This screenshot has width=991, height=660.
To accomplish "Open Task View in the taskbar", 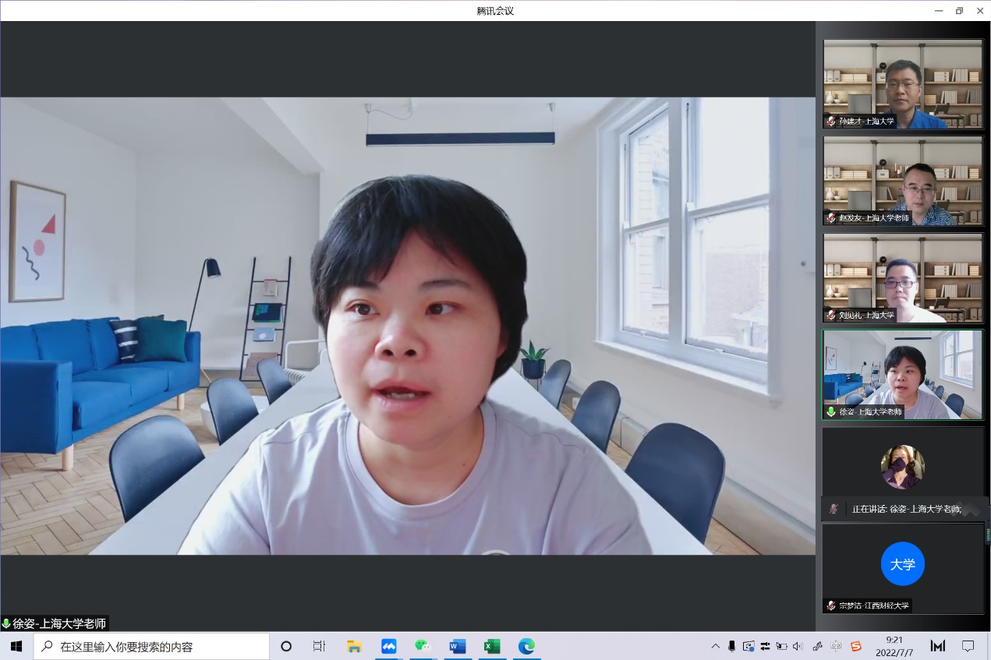I will pos(319,646).
